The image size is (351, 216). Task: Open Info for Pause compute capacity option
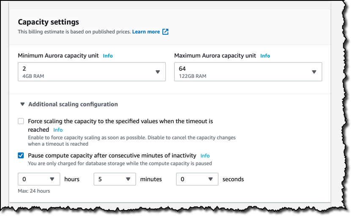click(205, 155)
